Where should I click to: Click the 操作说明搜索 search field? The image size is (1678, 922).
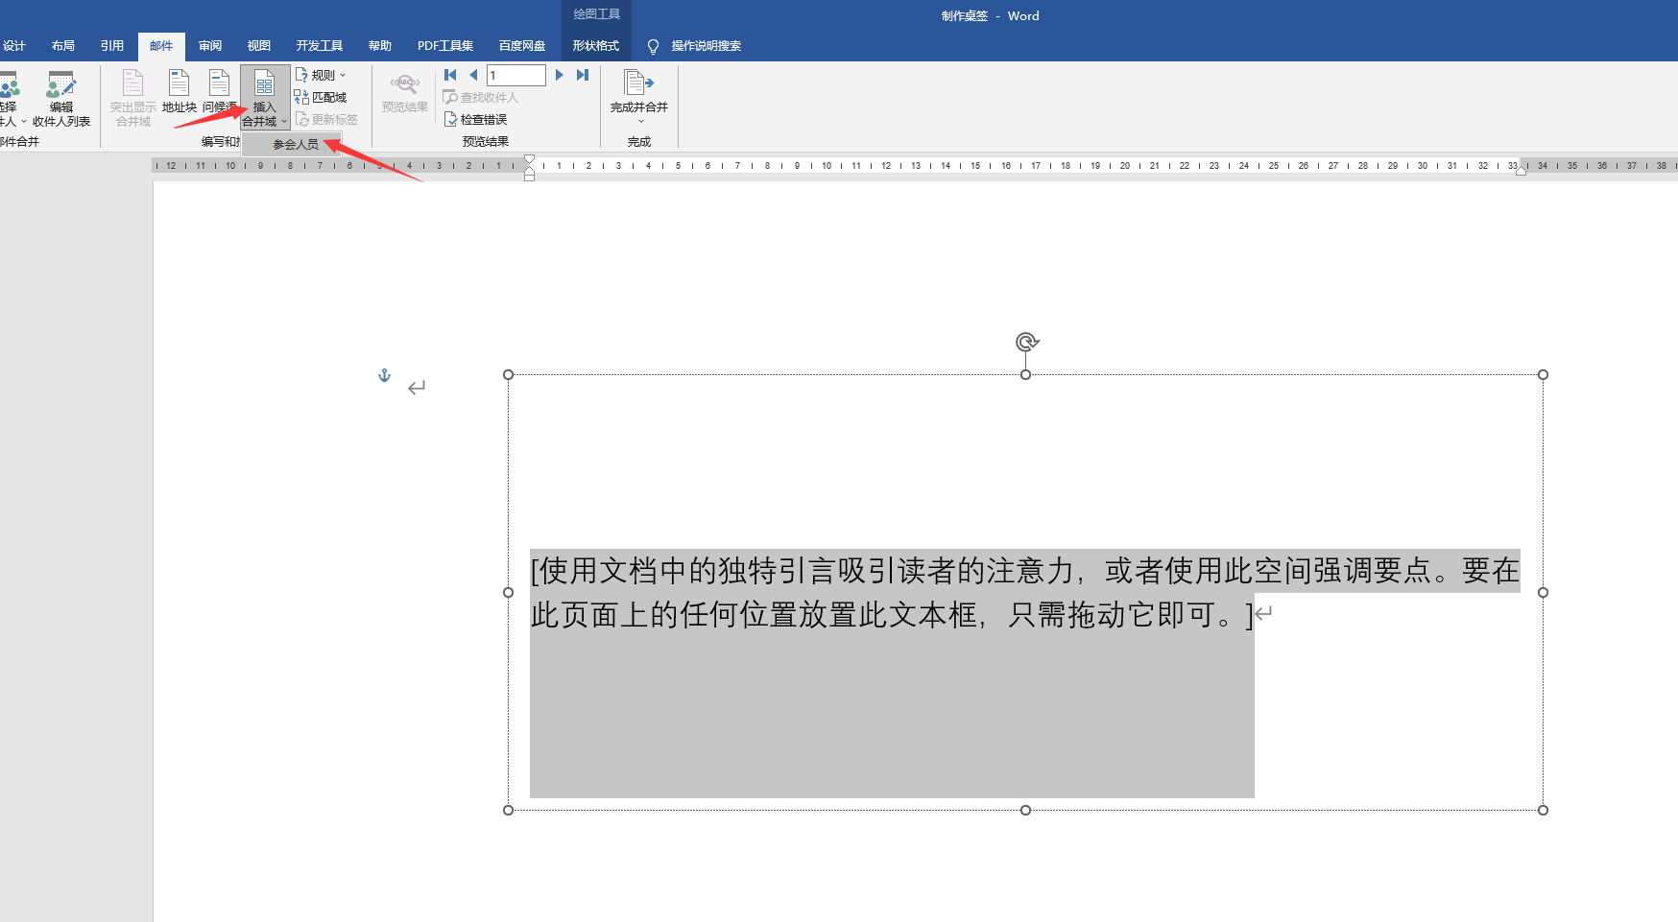(707, 46)
